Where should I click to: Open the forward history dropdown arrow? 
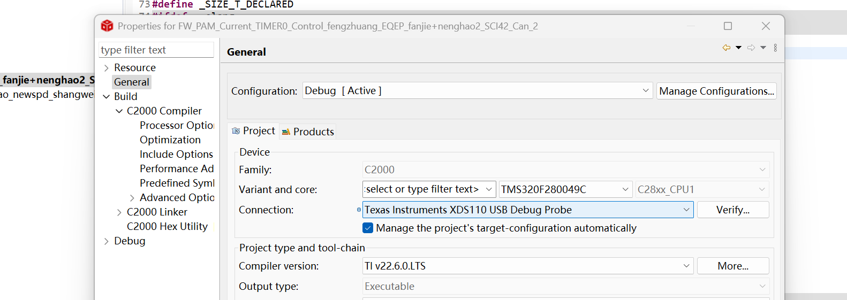tap(763, 48)
